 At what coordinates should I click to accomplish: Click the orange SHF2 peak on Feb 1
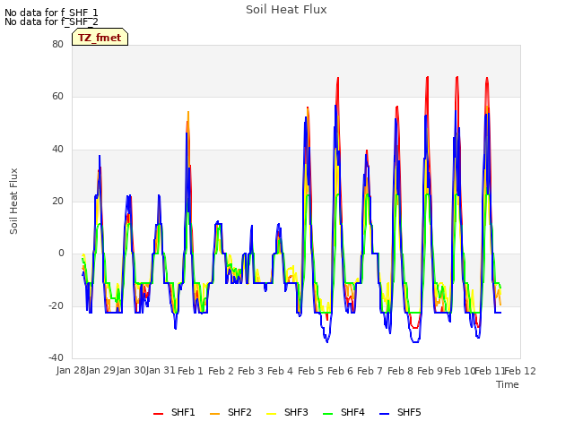click(188, 112)
